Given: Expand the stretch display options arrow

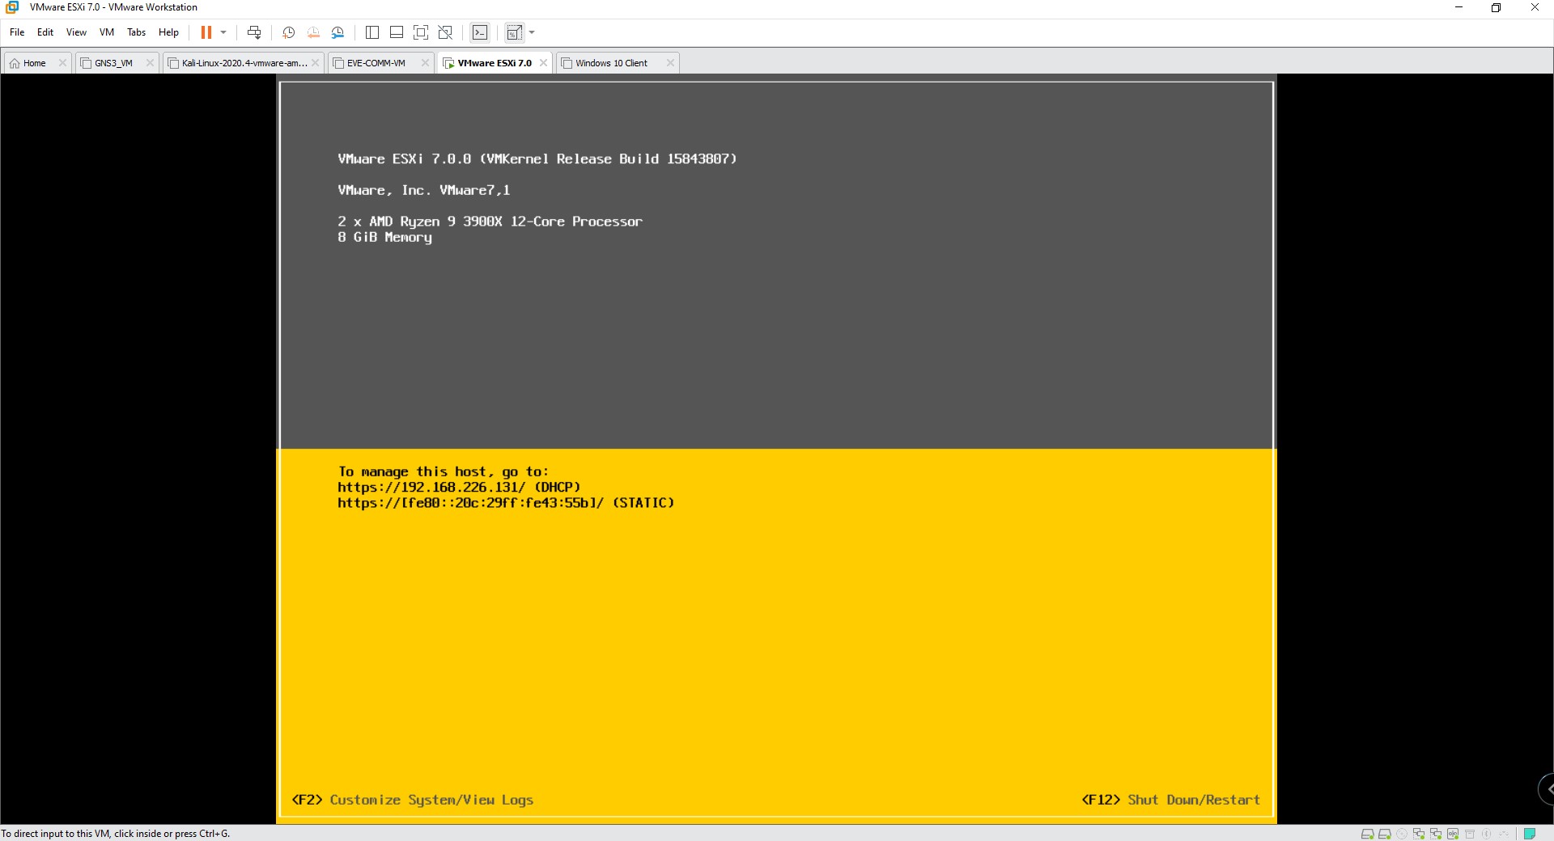Looking at the screenshot, I should 532,32.
